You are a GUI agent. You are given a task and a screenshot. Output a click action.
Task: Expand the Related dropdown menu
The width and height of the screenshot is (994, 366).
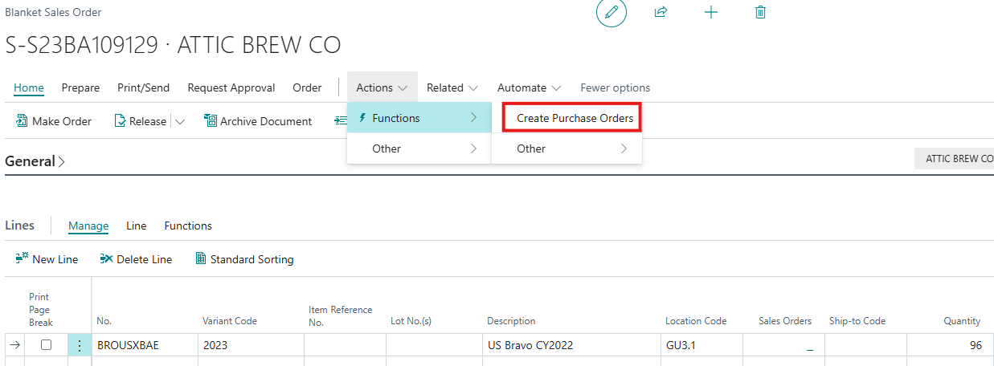click(452, 87)
